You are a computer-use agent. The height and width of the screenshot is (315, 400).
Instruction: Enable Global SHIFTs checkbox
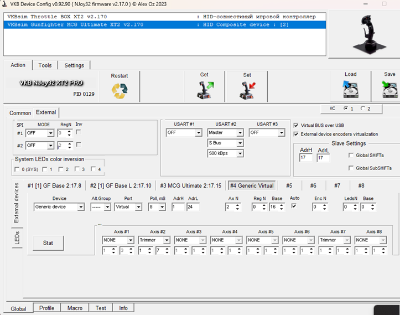pos(351,155)
